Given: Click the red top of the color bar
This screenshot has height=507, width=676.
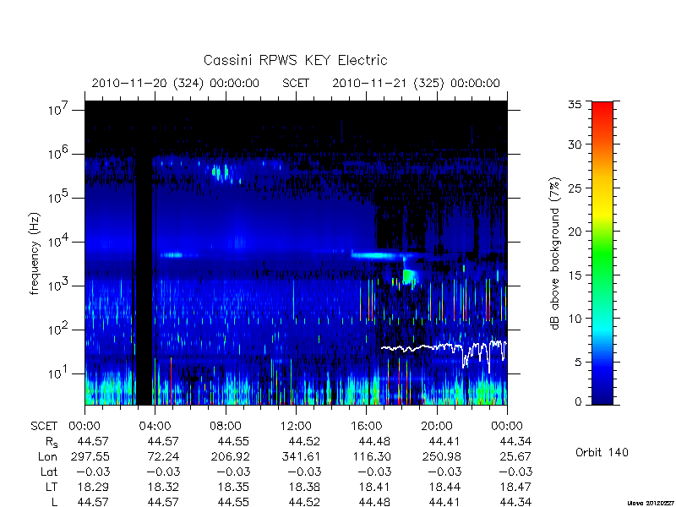Looking at the screenshot, I should coord(602,110).
